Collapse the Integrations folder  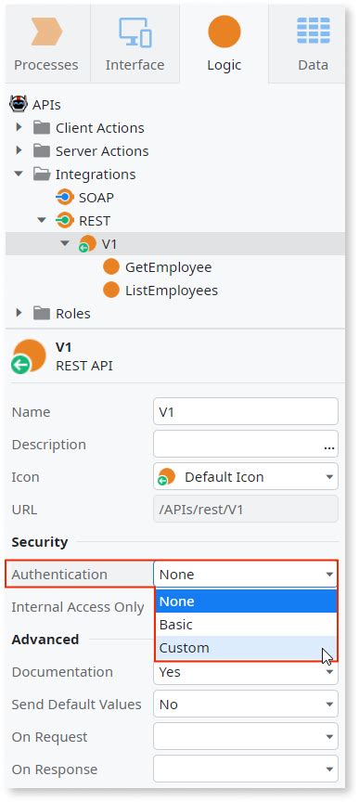(x=19, y=174)
